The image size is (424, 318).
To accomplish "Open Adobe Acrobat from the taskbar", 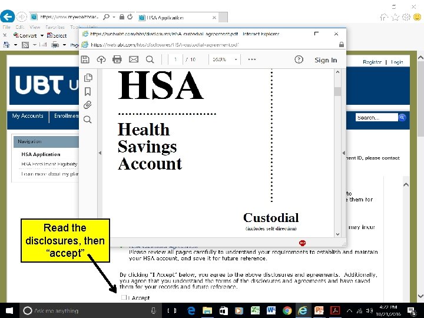I will 335,311.
